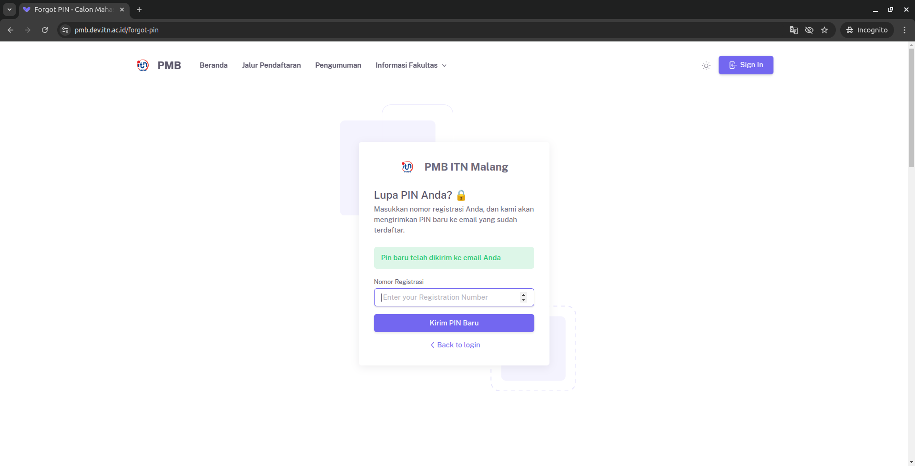Click the Nomor Registrasi label
915x466 pixels.
(399, 282)
